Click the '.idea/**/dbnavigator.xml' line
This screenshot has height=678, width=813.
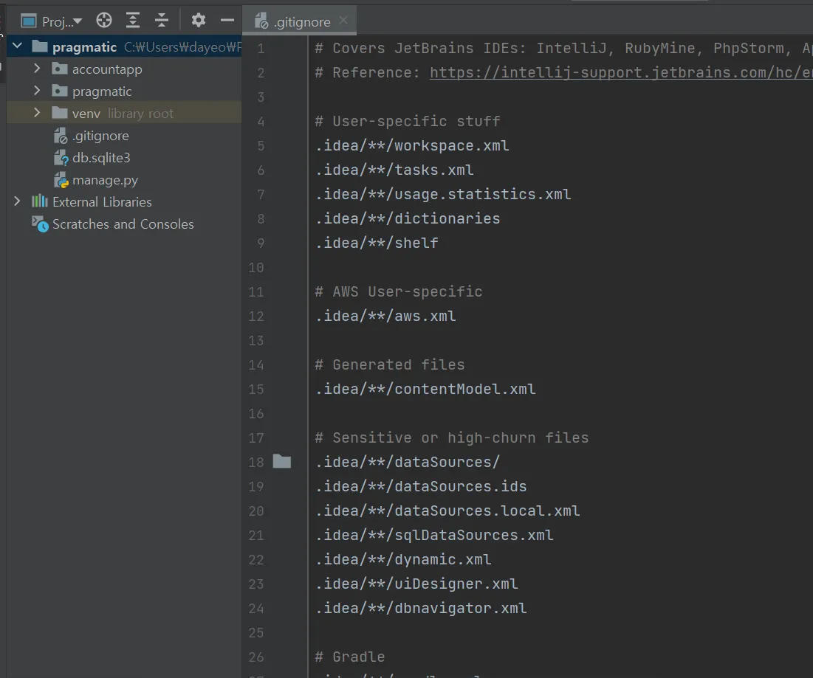421,608
